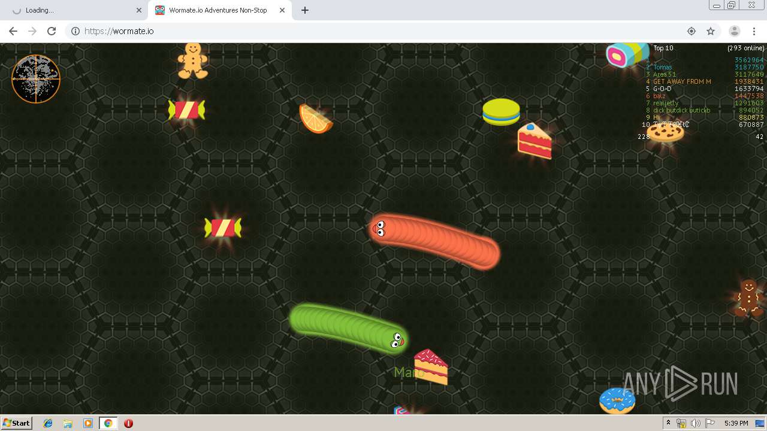Select the Wormate.io Adventures Non-Stop tab

tap(220, 10)
